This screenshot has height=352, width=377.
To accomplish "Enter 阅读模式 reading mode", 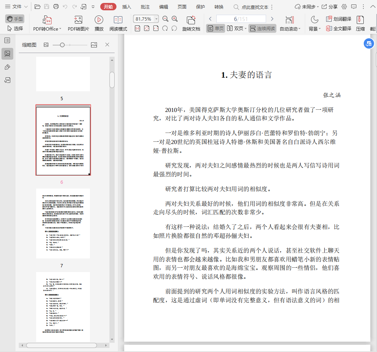I will tap(118, 23).
